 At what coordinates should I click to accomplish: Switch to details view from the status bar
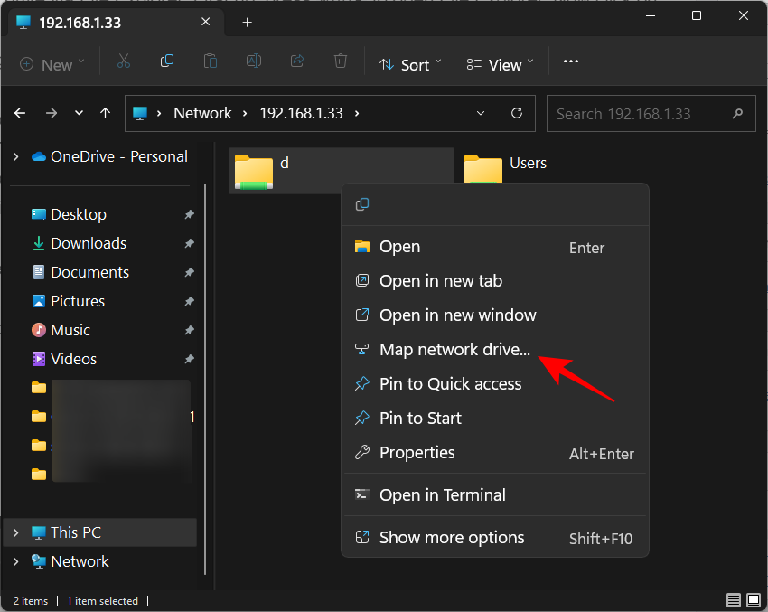[733, 600]
